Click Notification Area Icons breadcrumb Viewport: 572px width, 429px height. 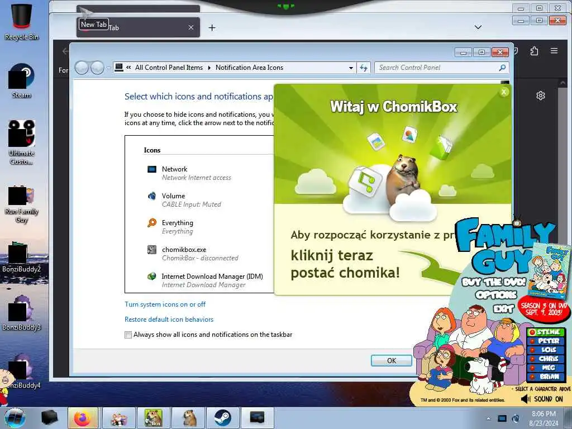pyautogui.click(x=249, y=68)
